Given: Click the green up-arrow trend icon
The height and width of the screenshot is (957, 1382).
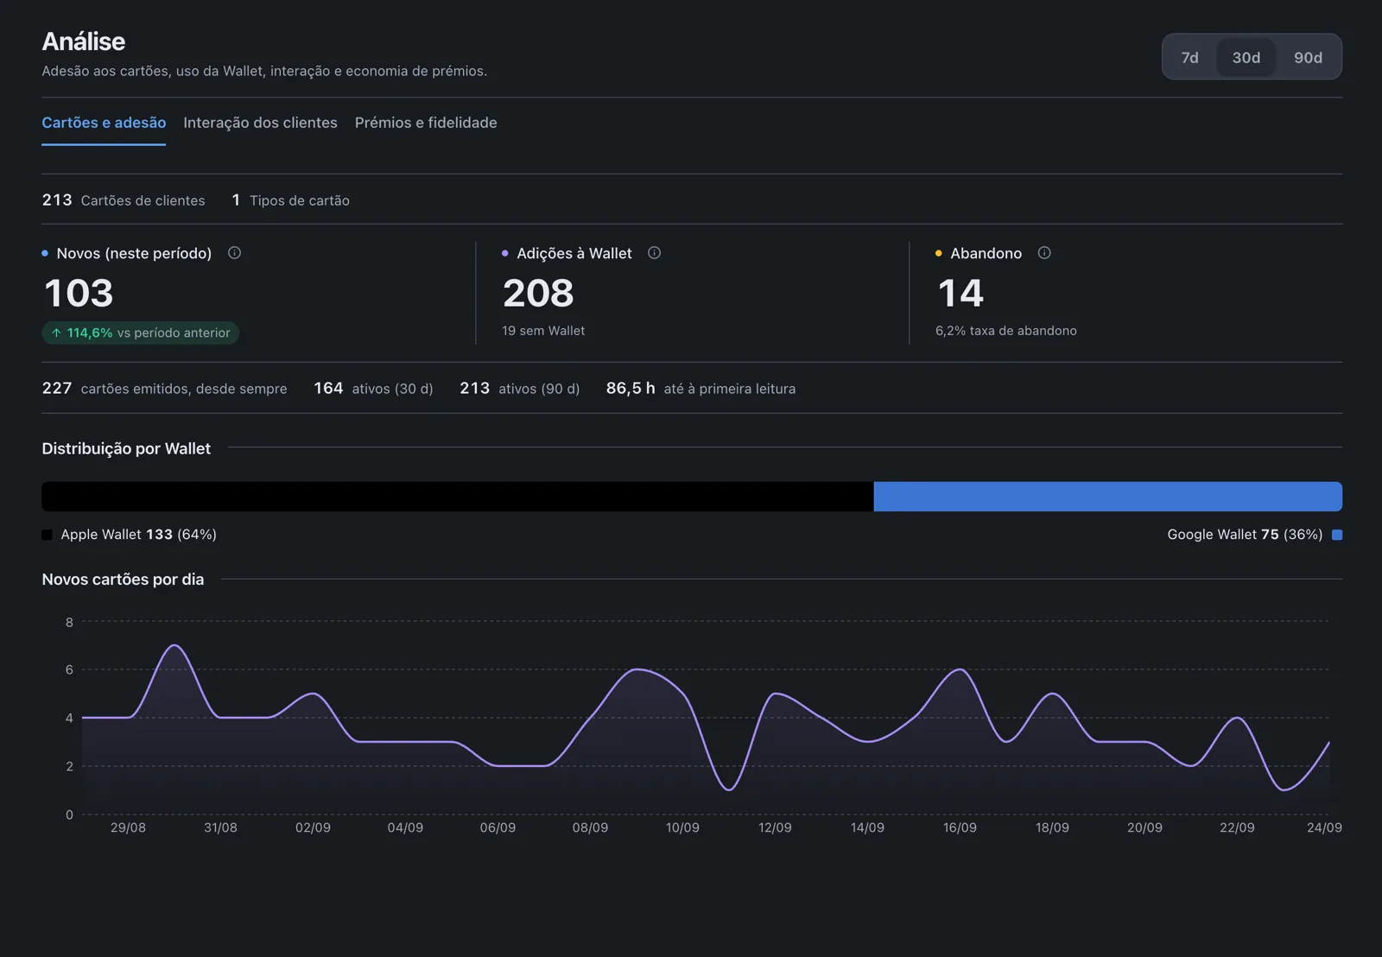Looking at the screenshot, I should (x=56, y=333).
